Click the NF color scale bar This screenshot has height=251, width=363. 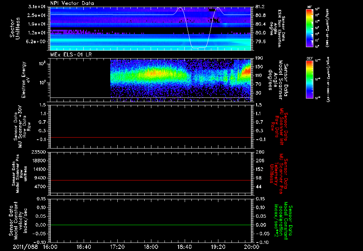310,28
